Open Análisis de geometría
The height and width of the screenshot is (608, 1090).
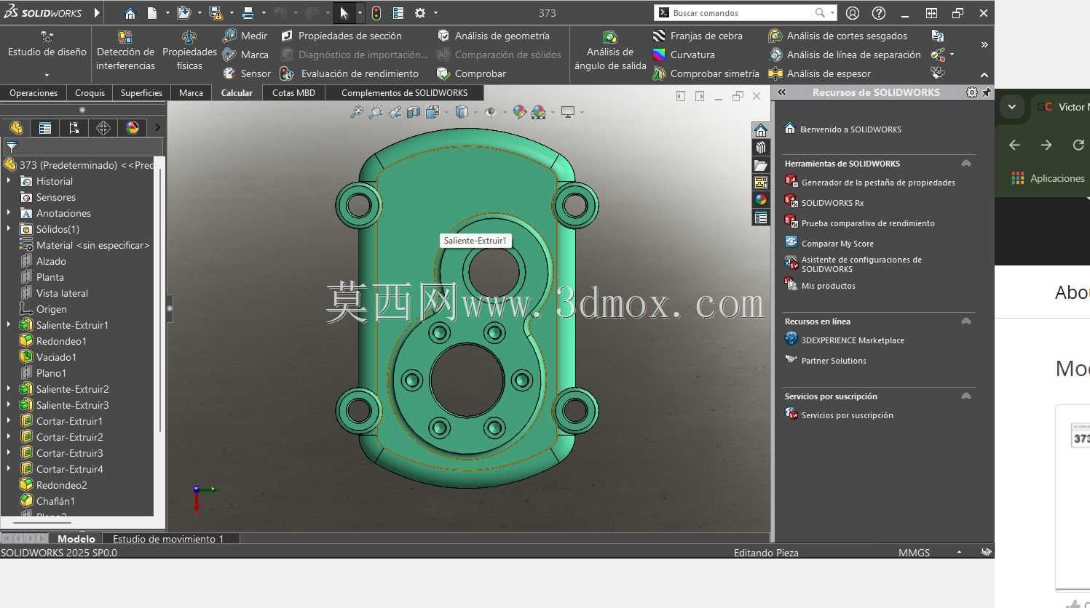493,36
